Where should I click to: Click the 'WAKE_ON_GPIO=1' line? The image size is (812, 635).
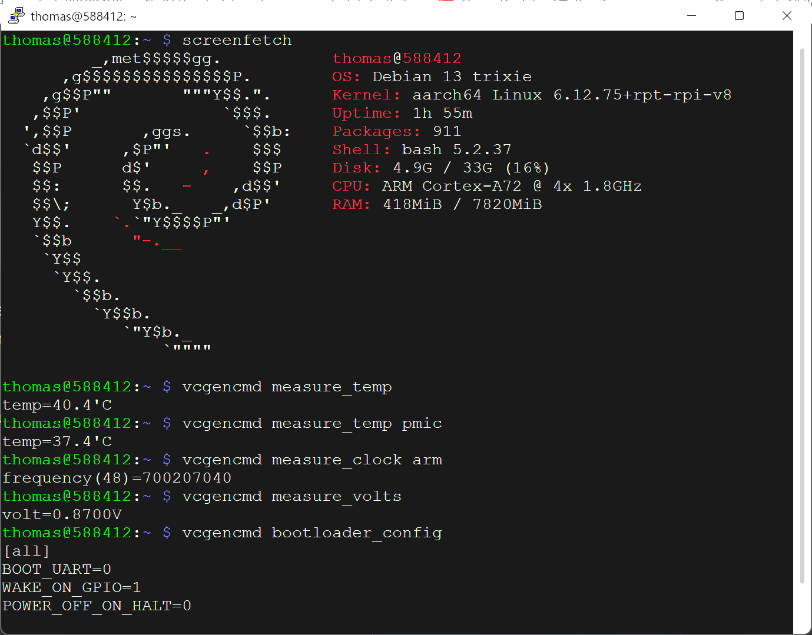(x=72, y=587)
